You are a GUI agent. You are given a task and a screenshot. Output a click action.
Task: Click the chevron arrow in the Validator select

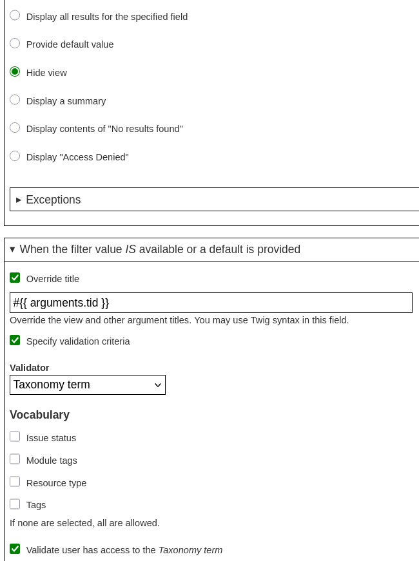pos(157,385)
